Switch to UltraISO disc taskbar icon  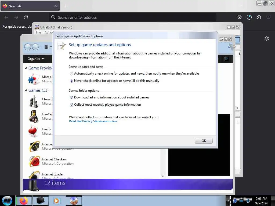pos(74,201)
